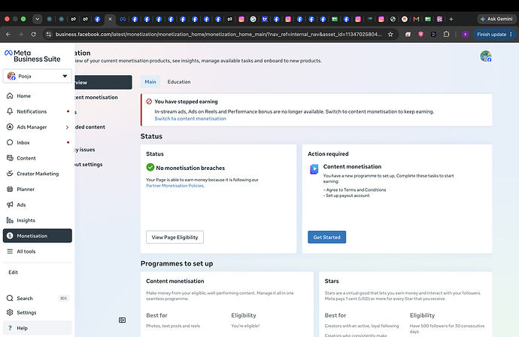519x337 pixels.
Task: Click the Content monetisation play icon
Action: pos(314,169)
